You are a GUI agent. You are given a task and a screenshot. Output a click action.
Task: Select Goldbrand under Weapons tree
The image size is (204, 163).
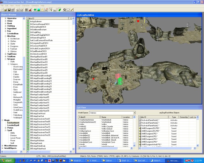17,92
